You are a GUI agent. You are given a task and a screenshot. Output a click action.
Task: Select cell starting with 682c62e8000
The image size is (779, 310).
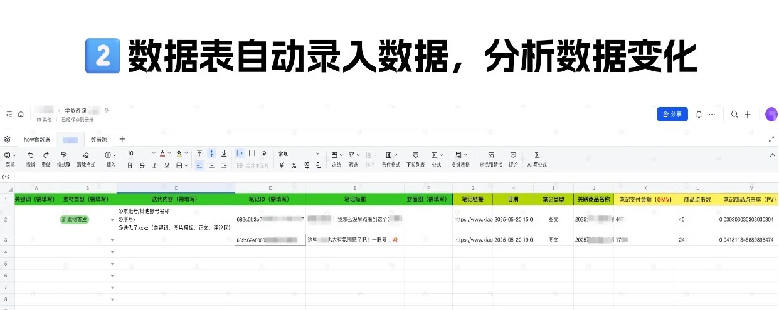pos(270,240)
